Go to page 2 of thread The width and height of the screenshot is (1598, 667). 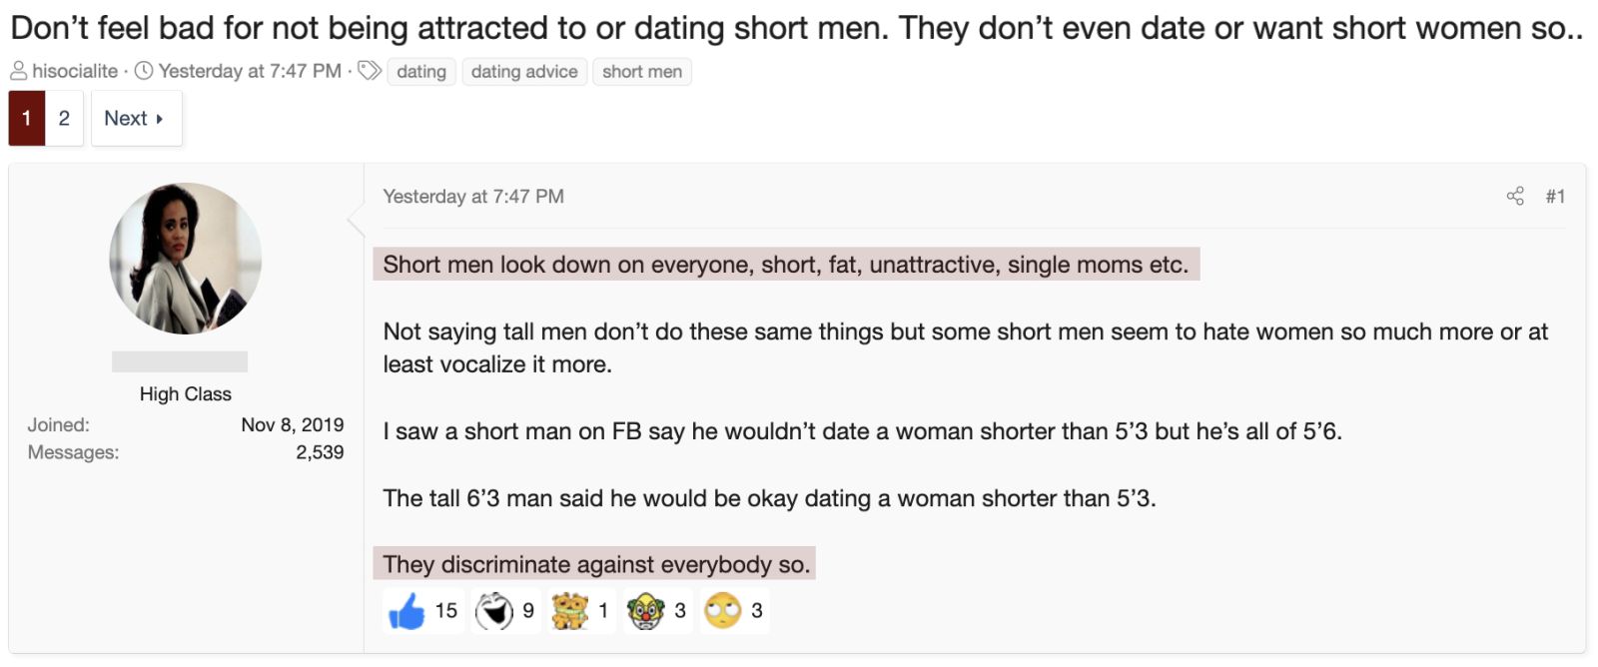click(x=64, y=119)
